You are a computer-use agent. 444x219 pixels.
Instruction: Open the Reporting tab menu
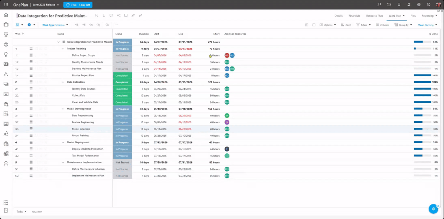pos(429,16)
